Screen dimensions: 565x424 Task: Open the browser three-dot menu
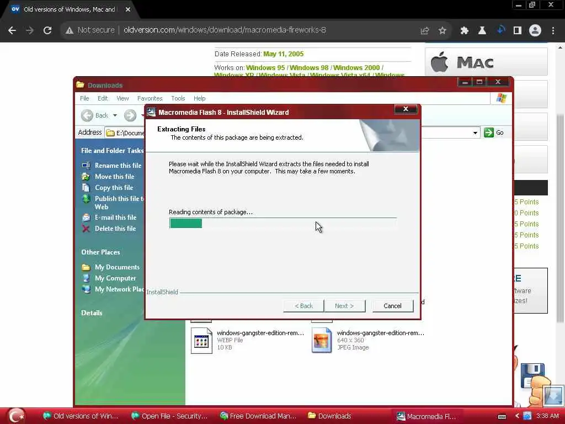(x=553, y=31)
